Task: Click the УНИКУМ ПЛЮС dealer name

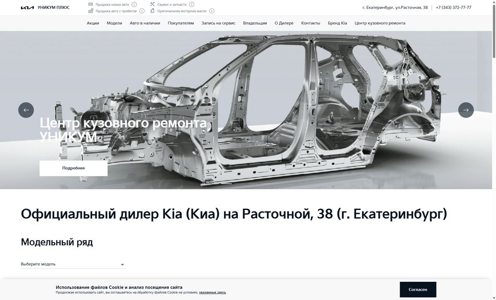Action: (54, 8)
